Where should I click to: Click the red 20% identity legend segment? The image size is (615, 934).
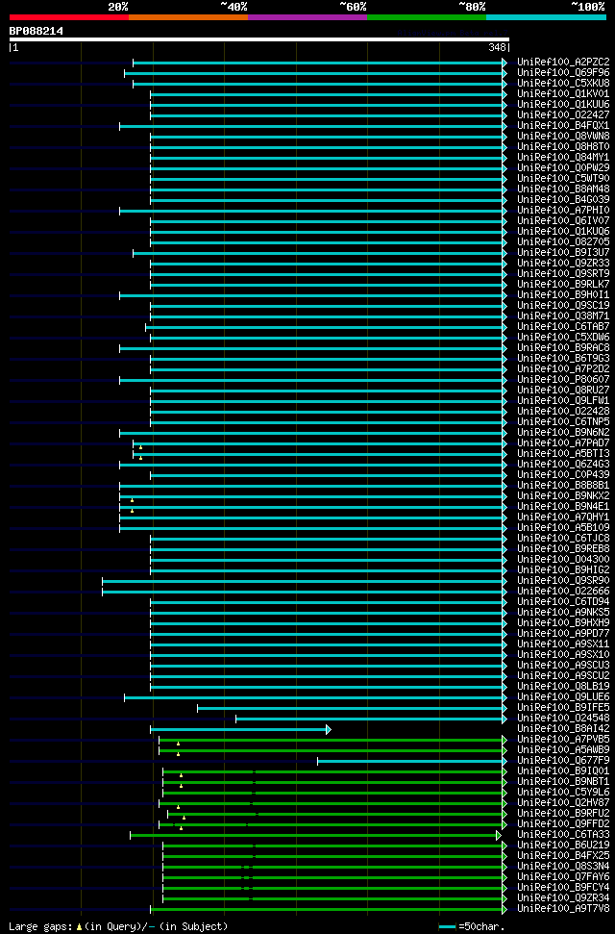[x=69, y=17]
